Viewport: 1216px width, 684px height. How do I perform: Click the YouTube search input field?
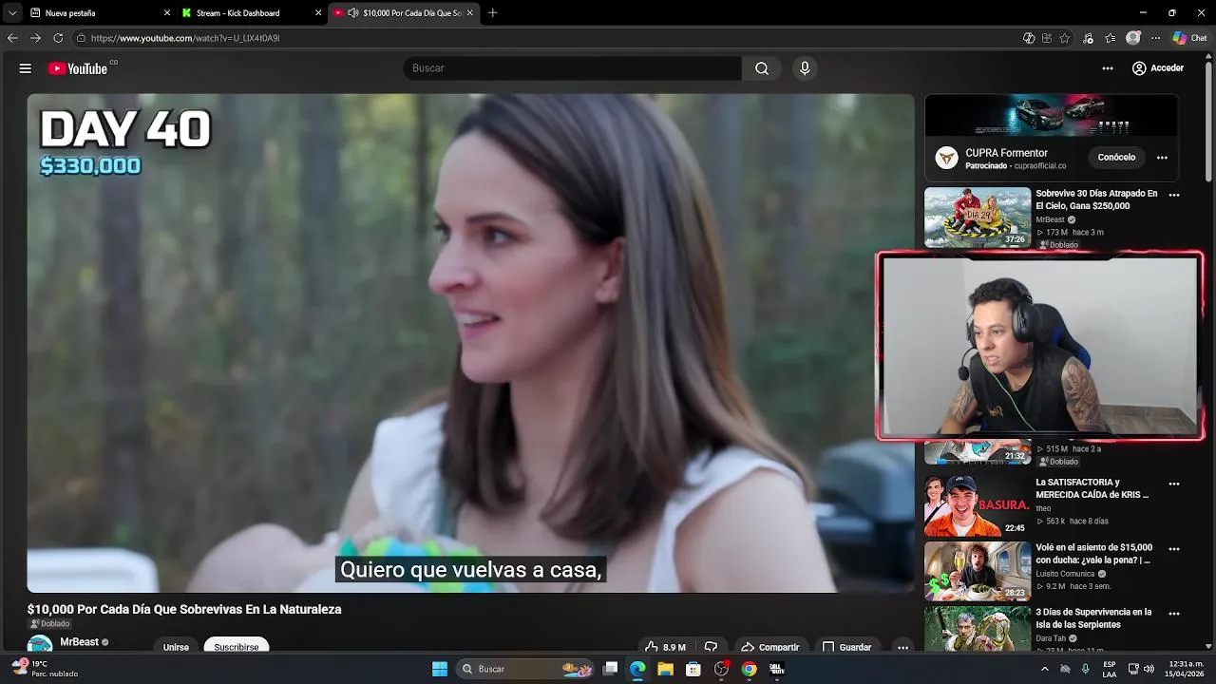[573, 68]
